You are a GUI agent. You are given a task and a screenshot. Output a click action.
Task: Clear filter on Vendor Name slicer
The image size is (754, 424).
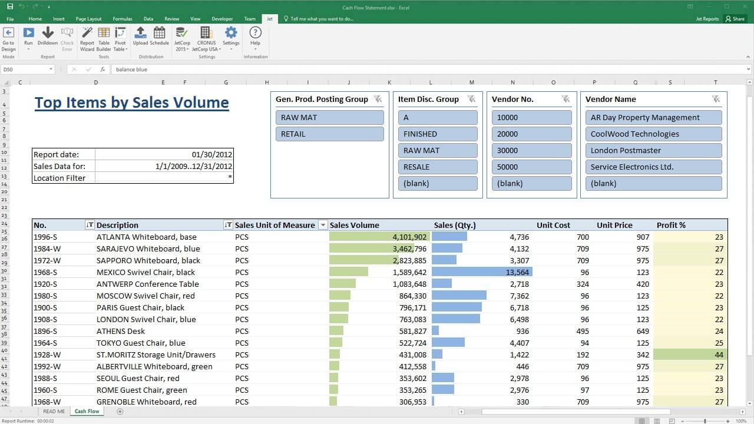pos(716,99)
